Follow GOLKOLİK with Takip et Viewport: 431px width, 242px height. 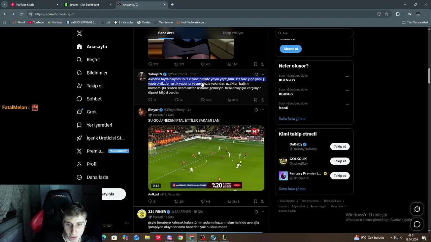[340, 161]
